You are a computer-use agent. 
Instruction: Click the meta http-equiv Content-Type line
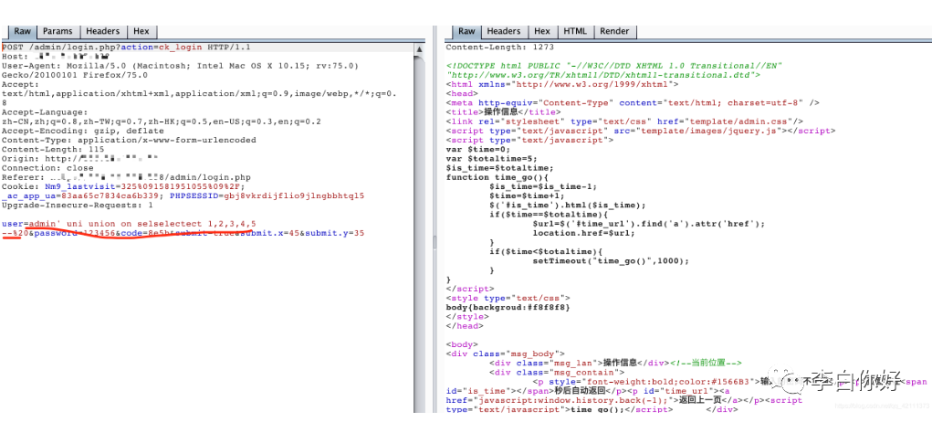tap(633, 103)
